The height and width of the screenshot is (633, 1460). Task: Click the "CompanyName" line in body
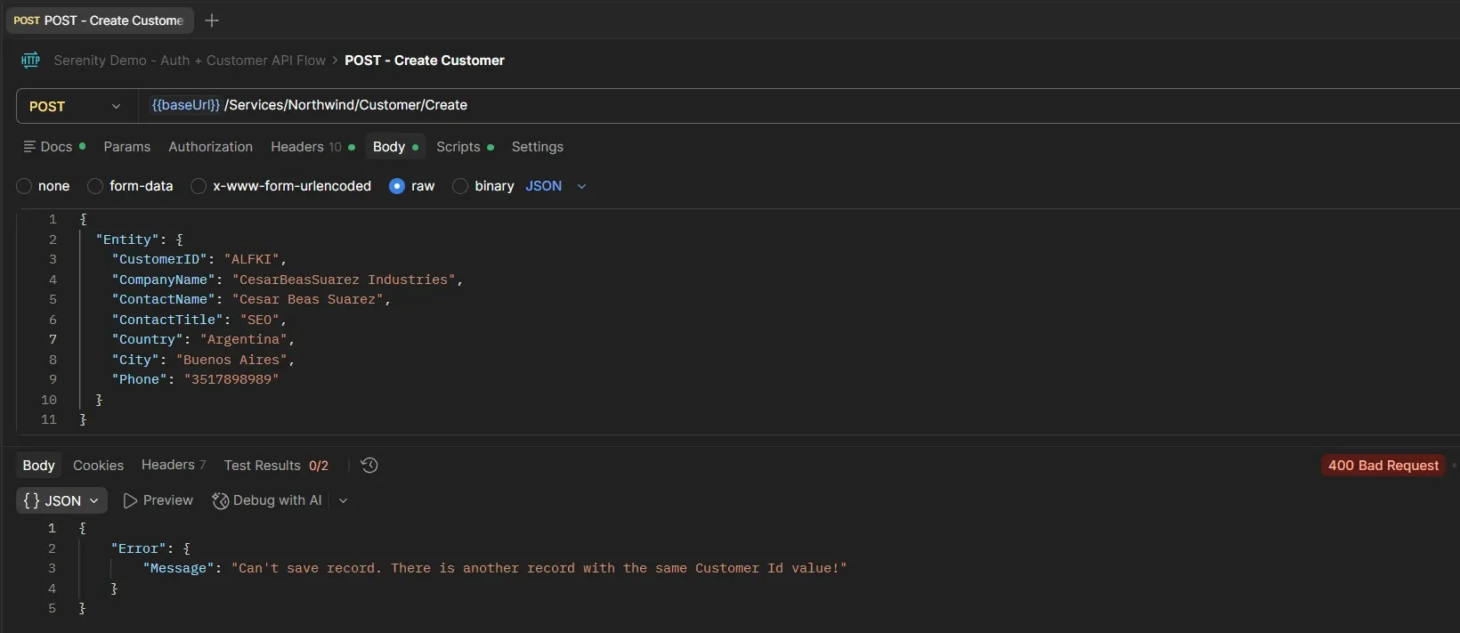pos(288,280)
